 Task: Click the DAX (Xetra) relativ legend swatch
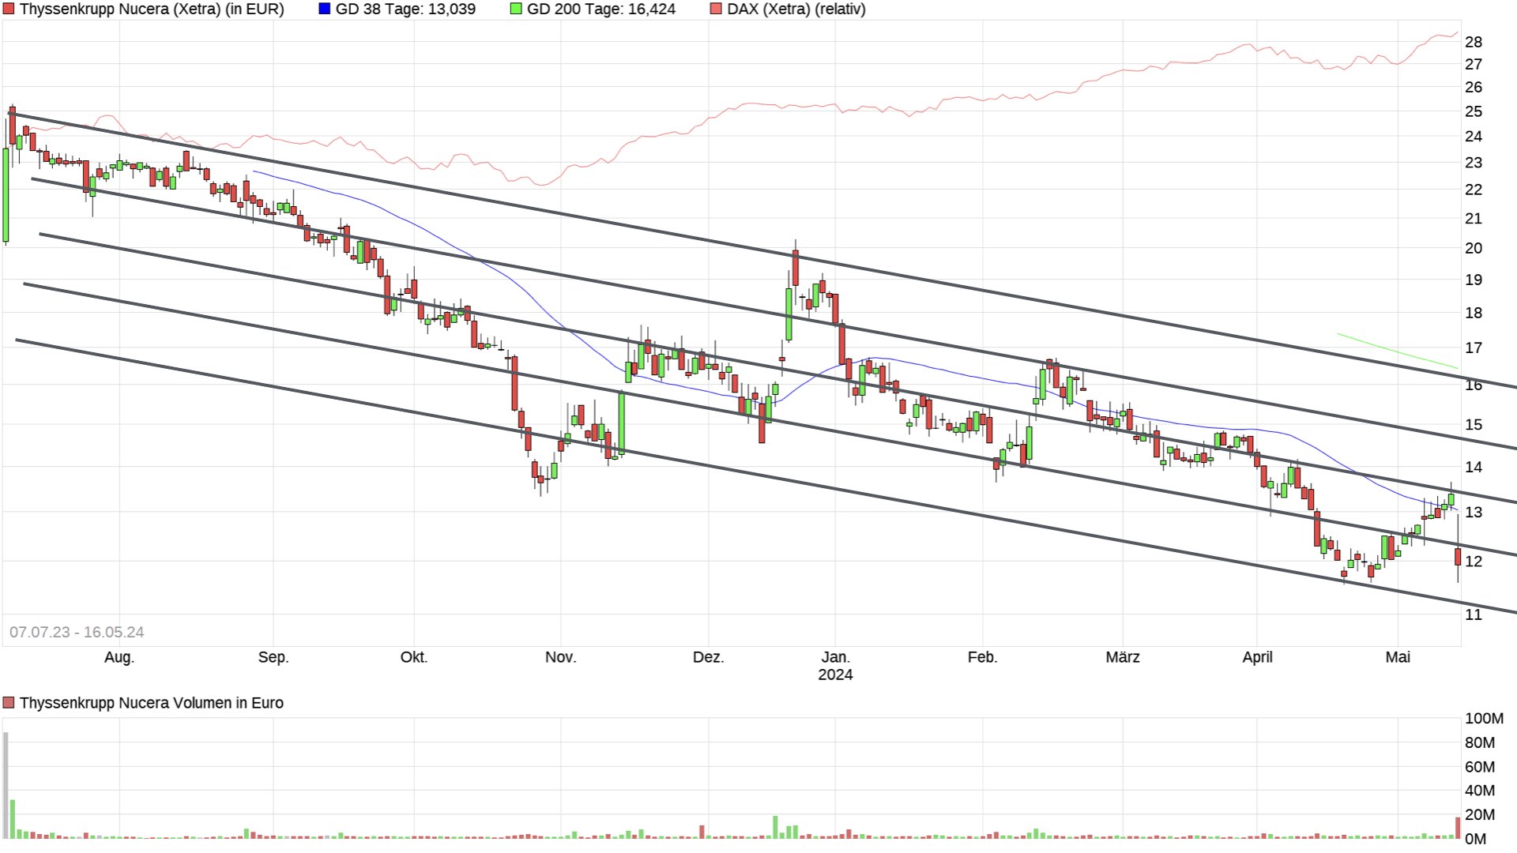click(x=716, y=9)
